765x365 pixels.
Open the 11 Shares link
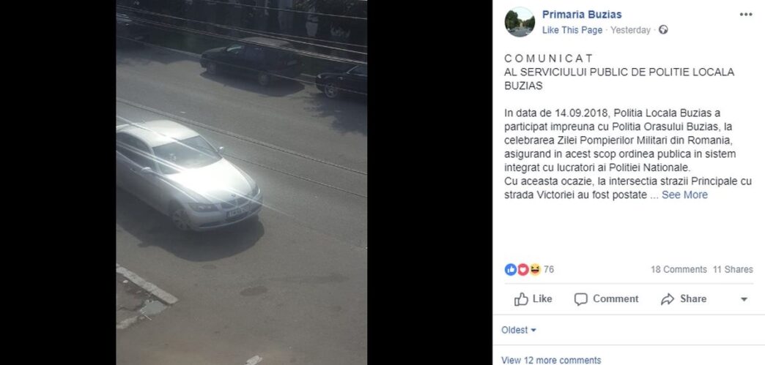tap(733, 269)
